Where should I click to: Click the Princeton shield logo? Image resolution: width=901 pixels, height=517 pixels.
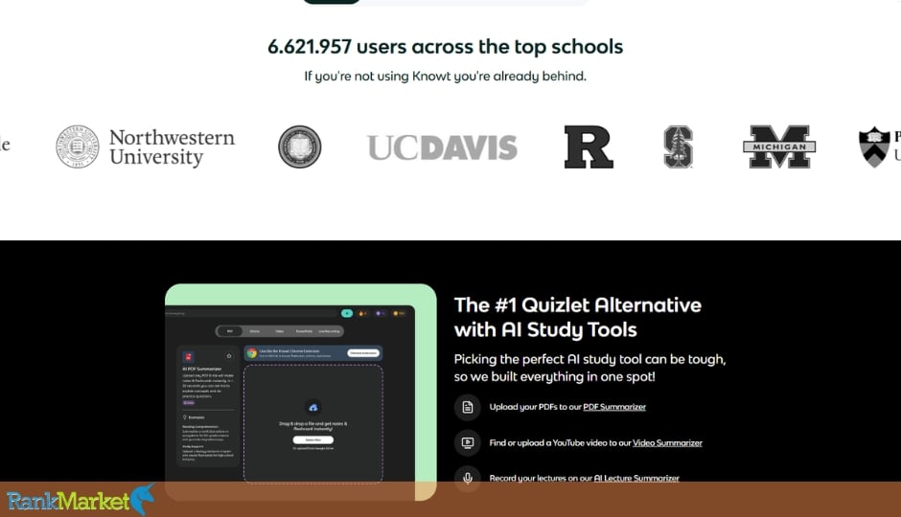coord(874,146)
